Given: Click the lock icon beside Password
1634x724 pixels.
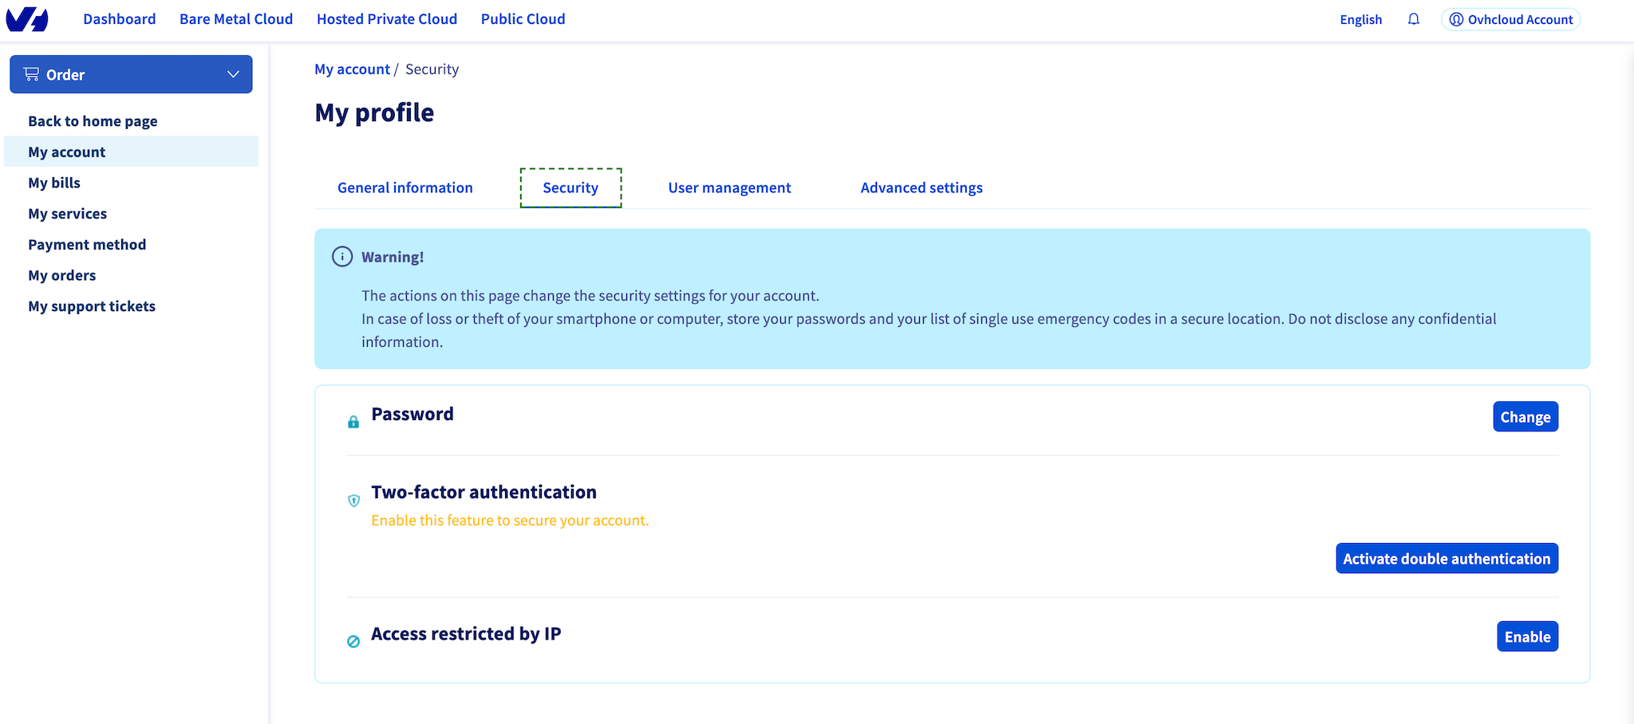Looking at the screenshot, I should (x=353, y=422).
